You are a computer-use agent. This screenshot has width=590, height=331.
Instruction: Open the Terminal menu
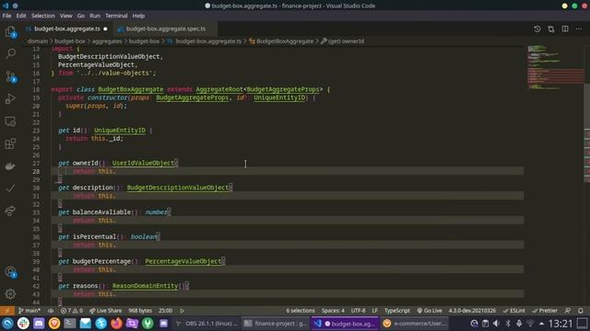click(x=116, y=16)
